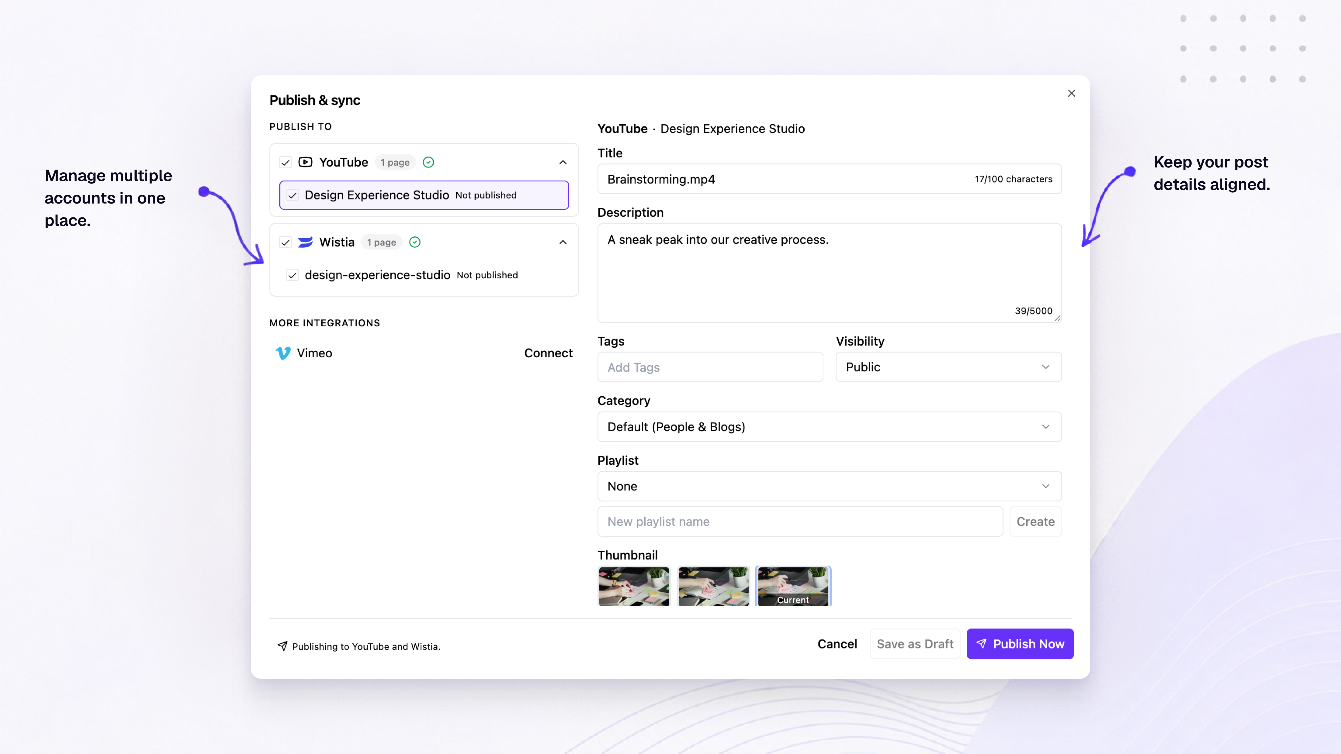Screen dimensions: 1341x754
Task: Click the Description resize handle corner
Action: pyautogui.click(x=1057, y=318)
